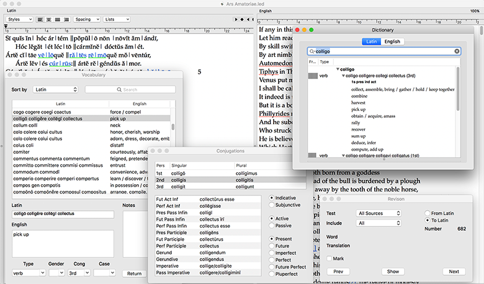Screen dimensions: 484x284
Task: Click the Latin entry field in Vocabulary
Action: [63, 214]
